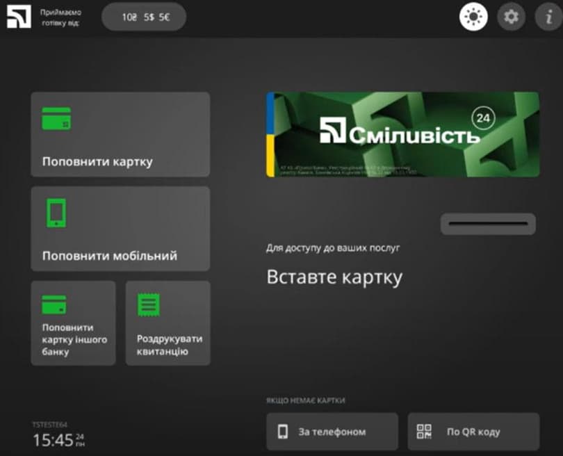Click the 15:45 clock display
Screen dimensions: 563x456
pos(53,440)
